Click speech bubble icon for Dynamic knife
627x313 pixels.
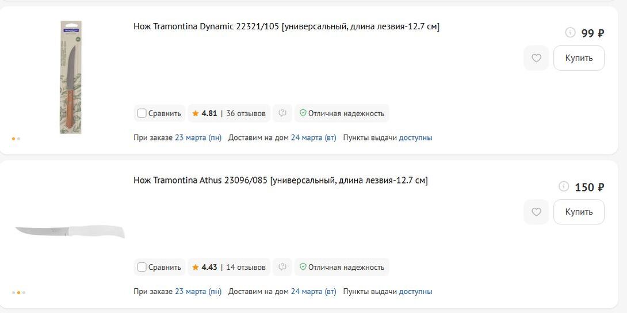click(x=282, y=113)
